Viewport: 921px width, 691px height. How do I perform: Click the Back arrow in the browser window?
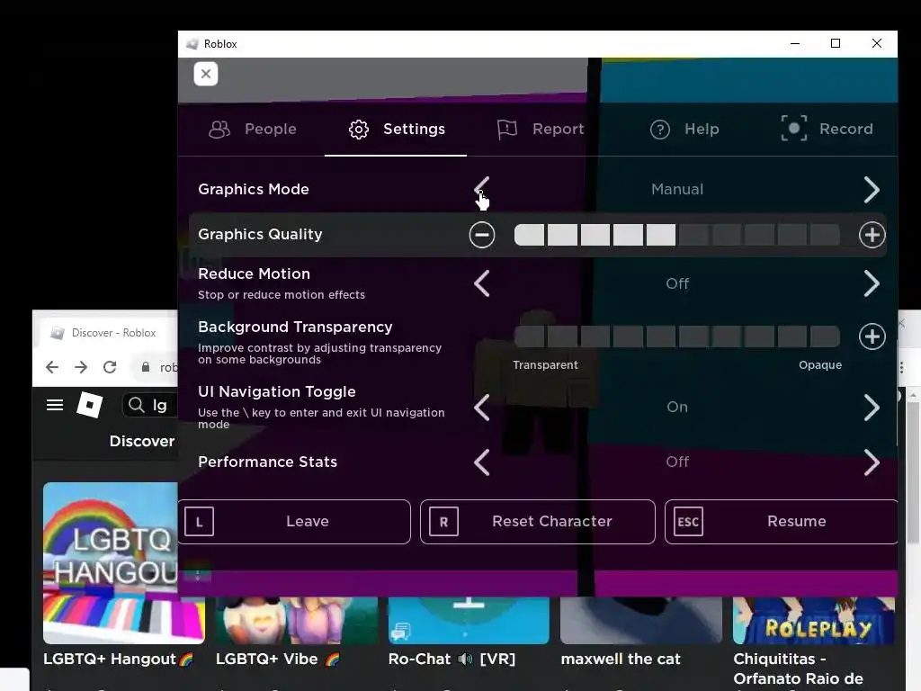click(52, 367)
